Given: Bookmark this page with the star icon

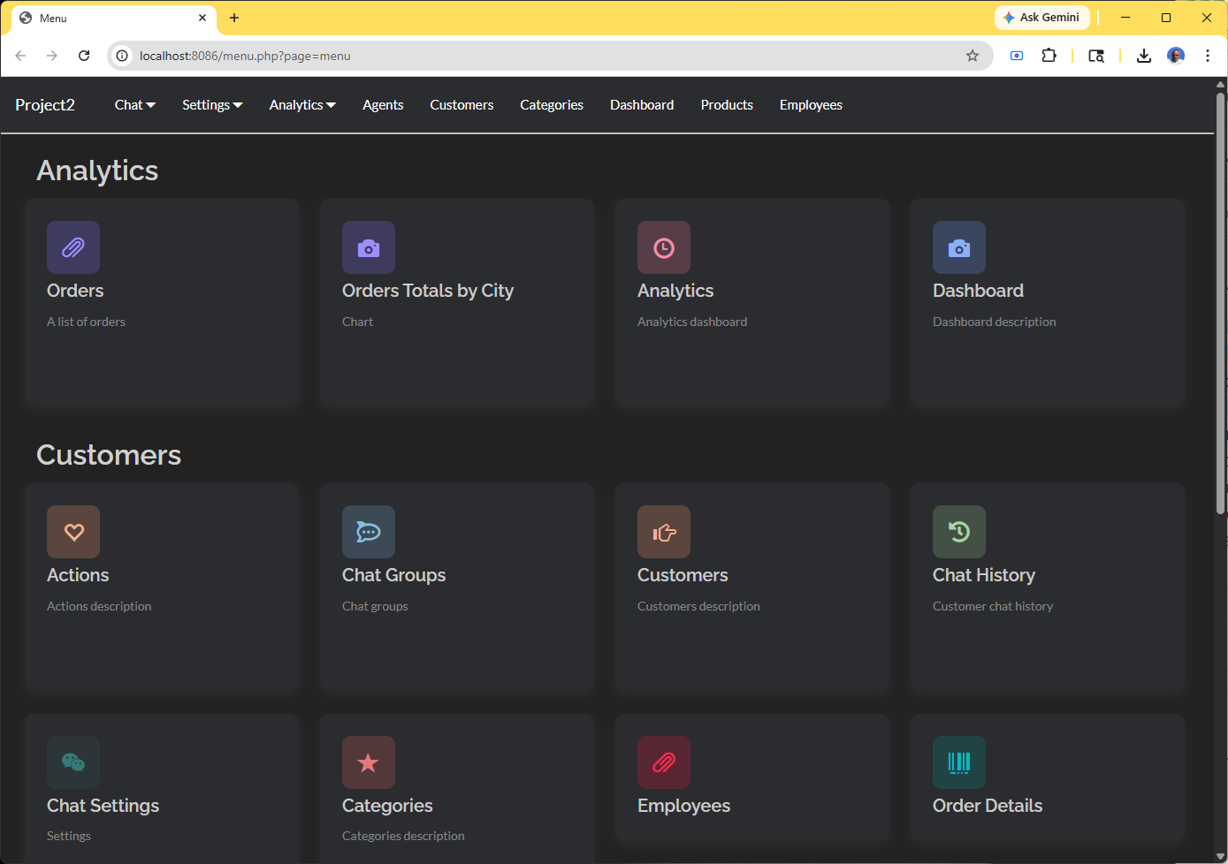Looking at the screenshot, I should 972,56.
